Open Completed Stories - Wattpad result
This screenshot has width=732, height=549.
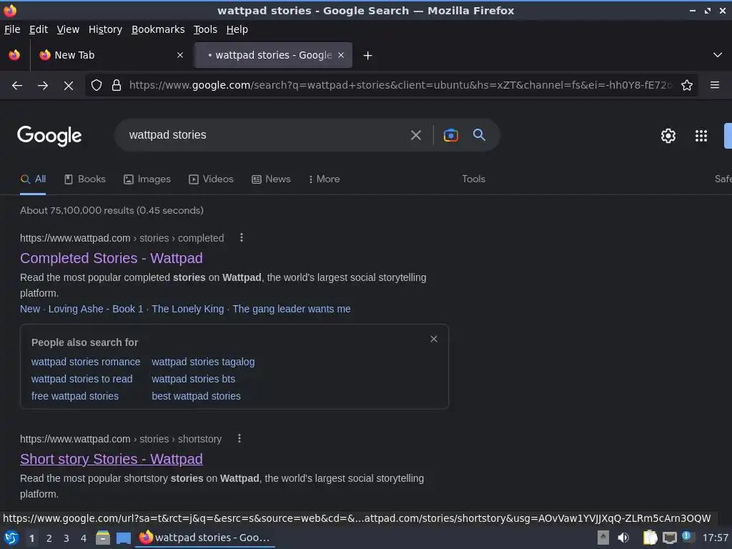(x=112, y=258)
